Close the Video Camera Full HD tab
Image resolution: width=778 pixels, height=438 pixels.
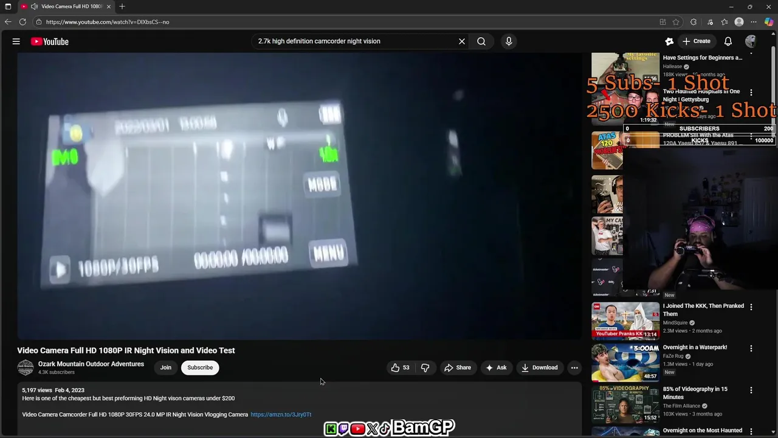pyautogui.click(x=109, y=7)
